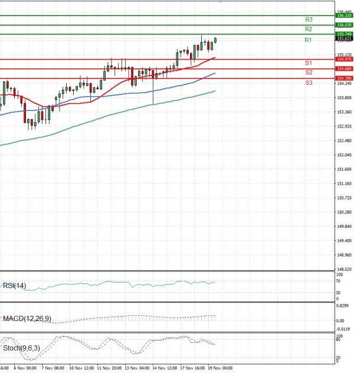Click the 156.030 green price tag
Viewport: 354px width, 373px height.
[343, 25]
